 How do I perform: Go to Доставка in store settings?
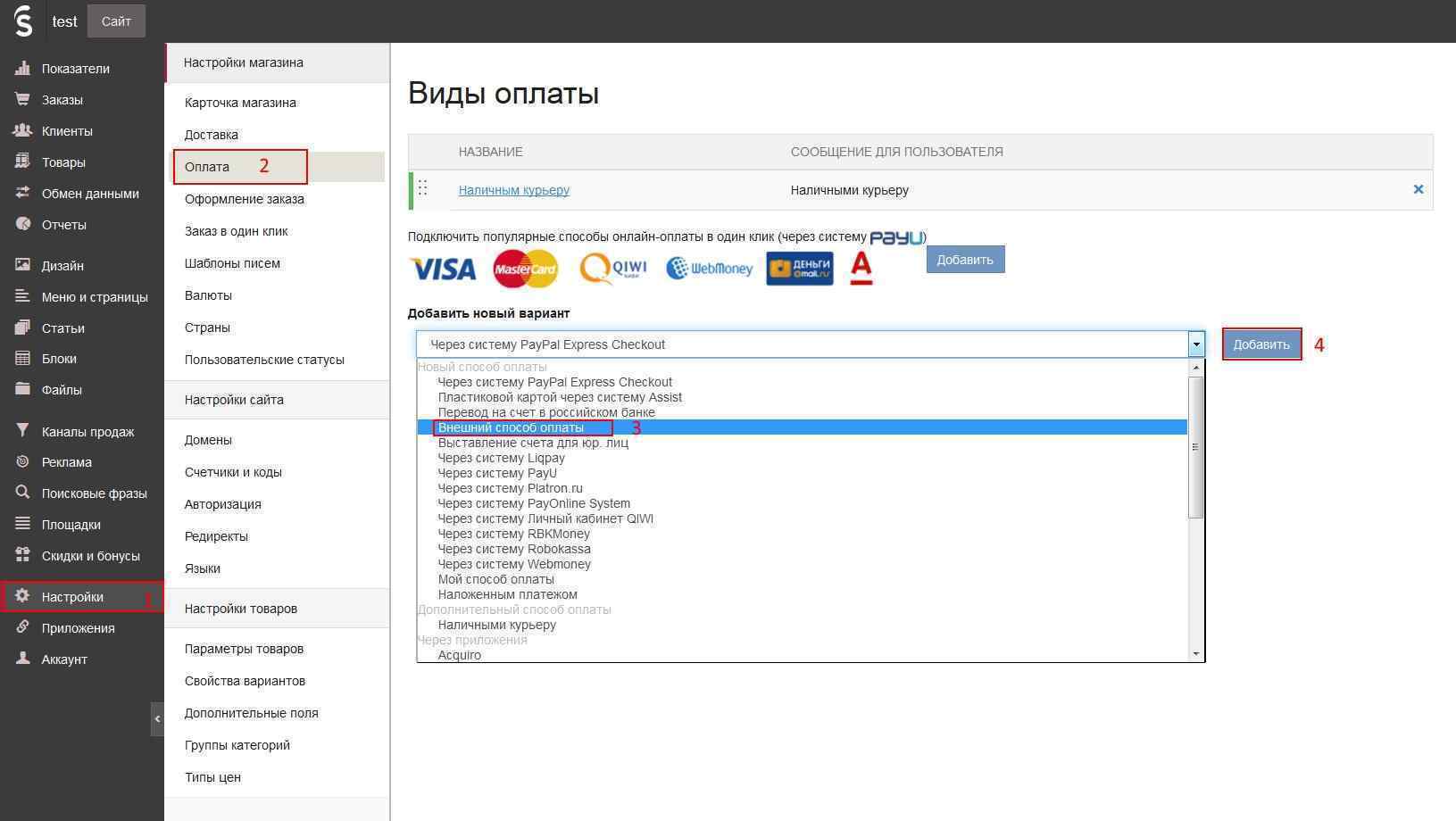click(x=212, y=135)
